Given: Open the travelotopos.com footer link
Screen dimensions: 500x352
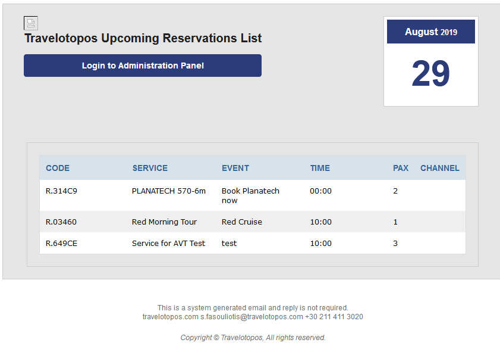Looking at the screenshot, I should tap(170, 317).
